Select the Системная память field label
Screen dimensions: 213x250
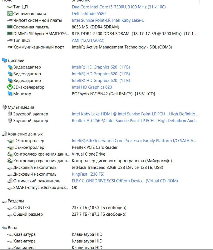click(31, 27)
